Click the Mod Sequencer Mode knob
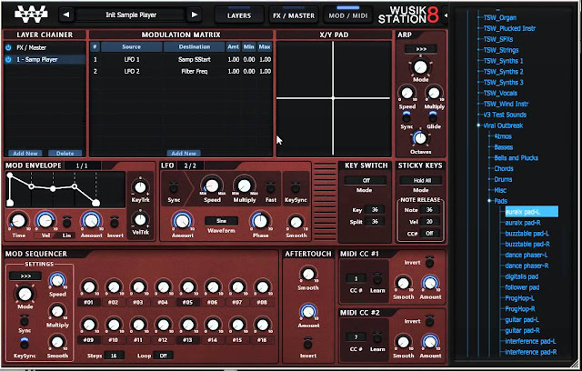Screen dimensions: 582x371 [25, 294]
